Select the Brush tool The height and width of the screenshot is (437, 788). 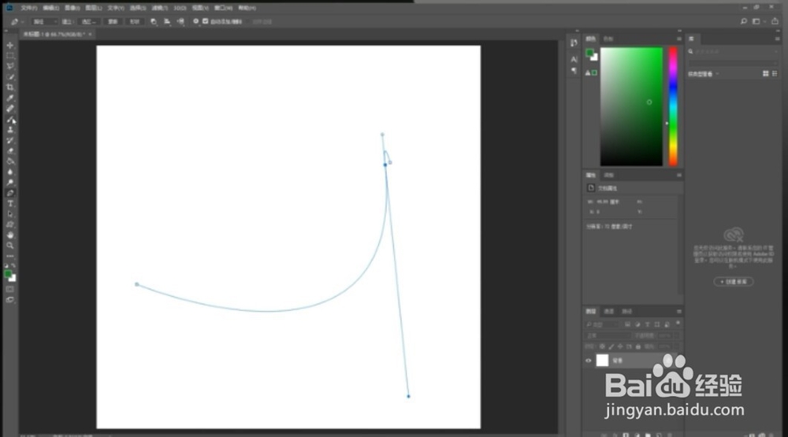[10, 119]
